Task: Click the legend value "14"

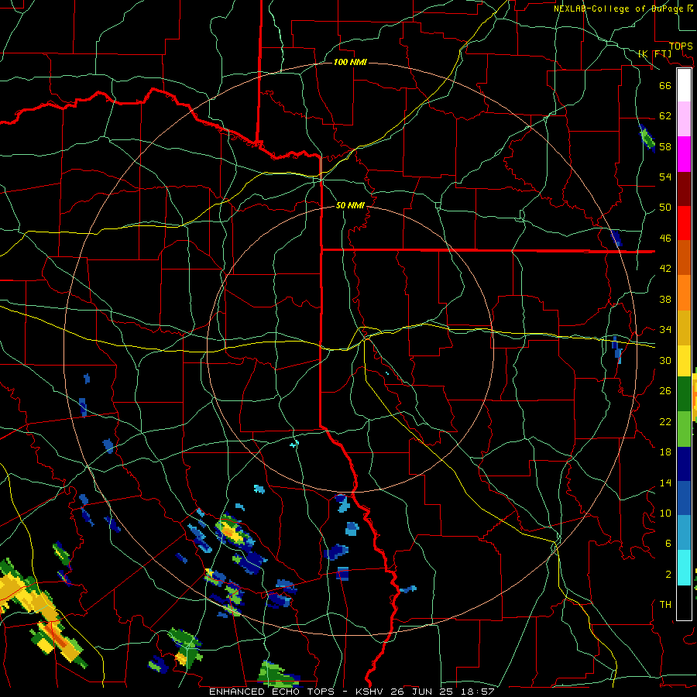Action: click(665, 482)
